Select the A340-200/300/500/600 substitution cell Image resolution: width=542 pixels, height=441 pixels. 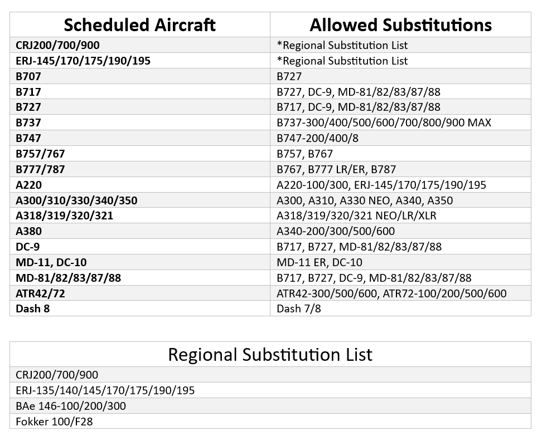[x=336, y=231]
